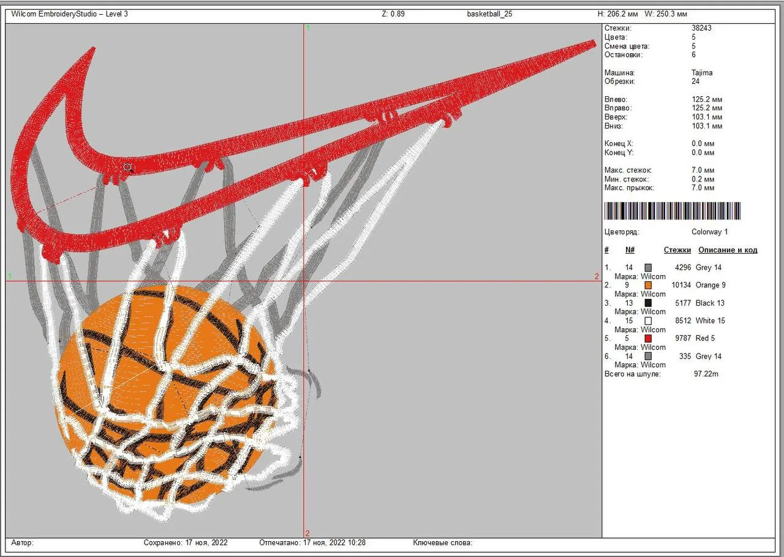Click the 'Конец Y:' label
Viewport: 784px width, 557px height.
pyautogui.click(x=619, y=153)
